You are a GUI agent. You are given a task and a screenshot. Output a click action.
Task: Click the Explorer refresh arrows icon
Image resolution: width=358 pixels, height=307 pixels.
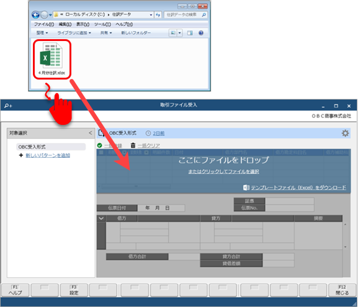(158, 15)
